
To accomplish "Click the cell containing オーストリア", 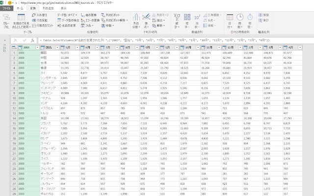I will [x=50, y=189].
